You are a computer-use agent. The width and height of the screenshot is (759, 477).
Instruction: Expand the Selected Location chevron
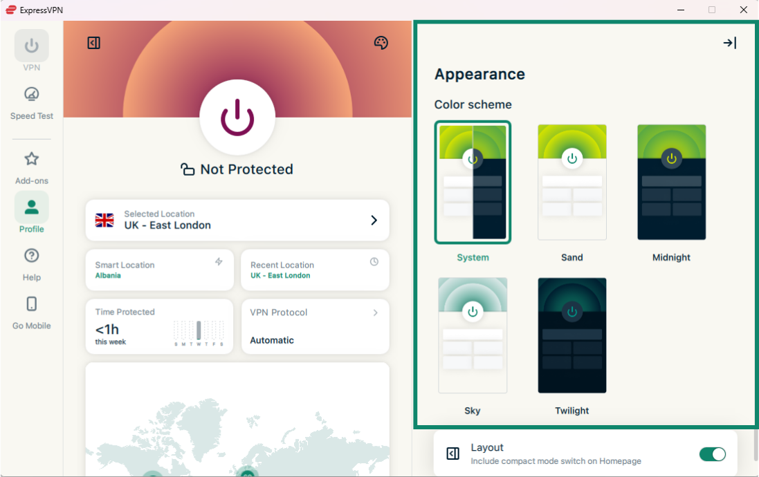pos(374,221)
